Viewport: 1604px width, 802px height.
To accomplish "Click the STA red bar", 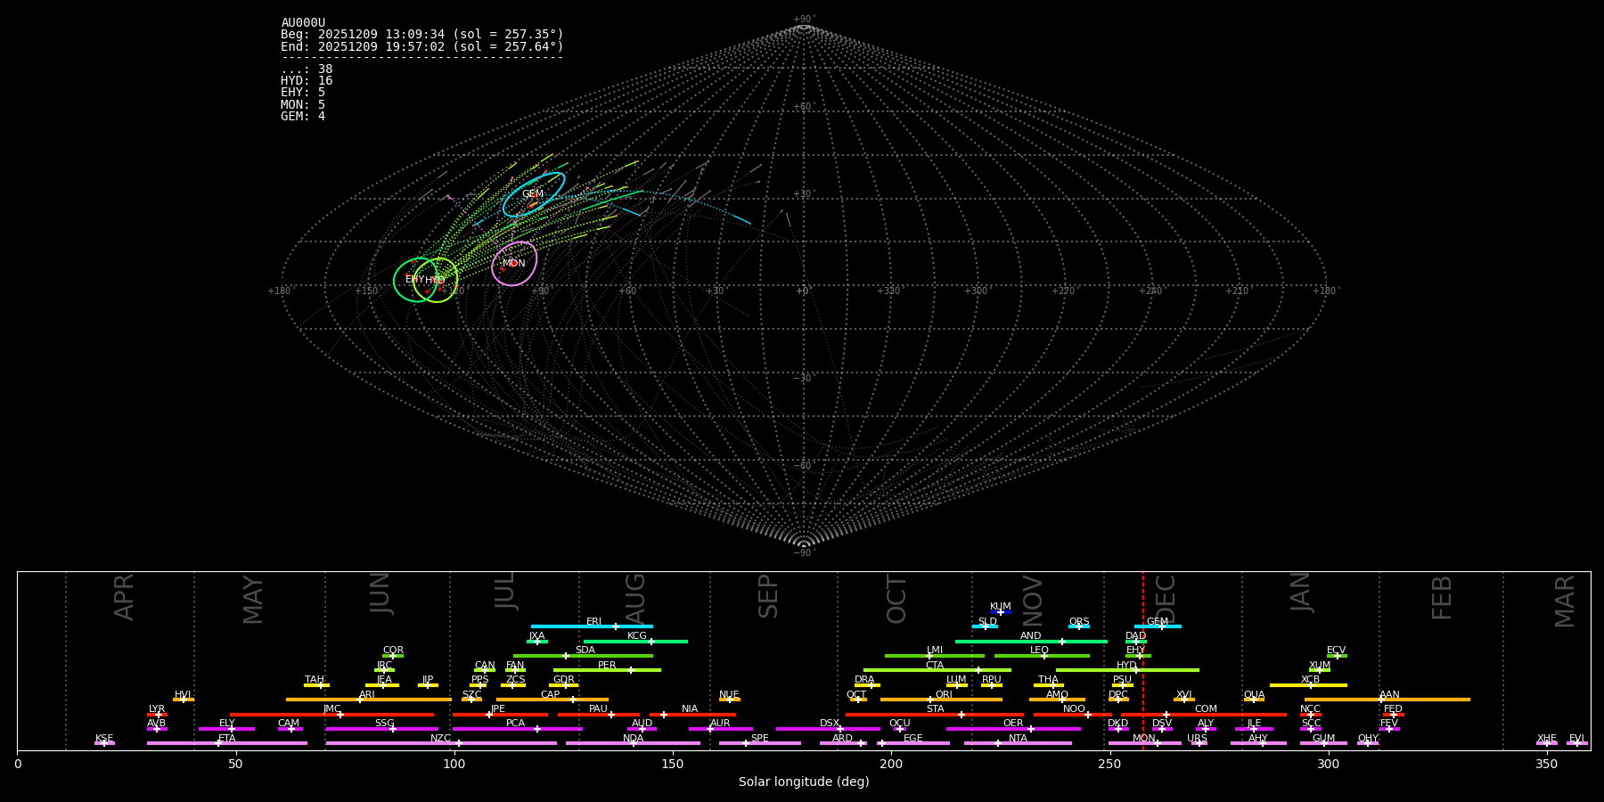I will (935, 714).
